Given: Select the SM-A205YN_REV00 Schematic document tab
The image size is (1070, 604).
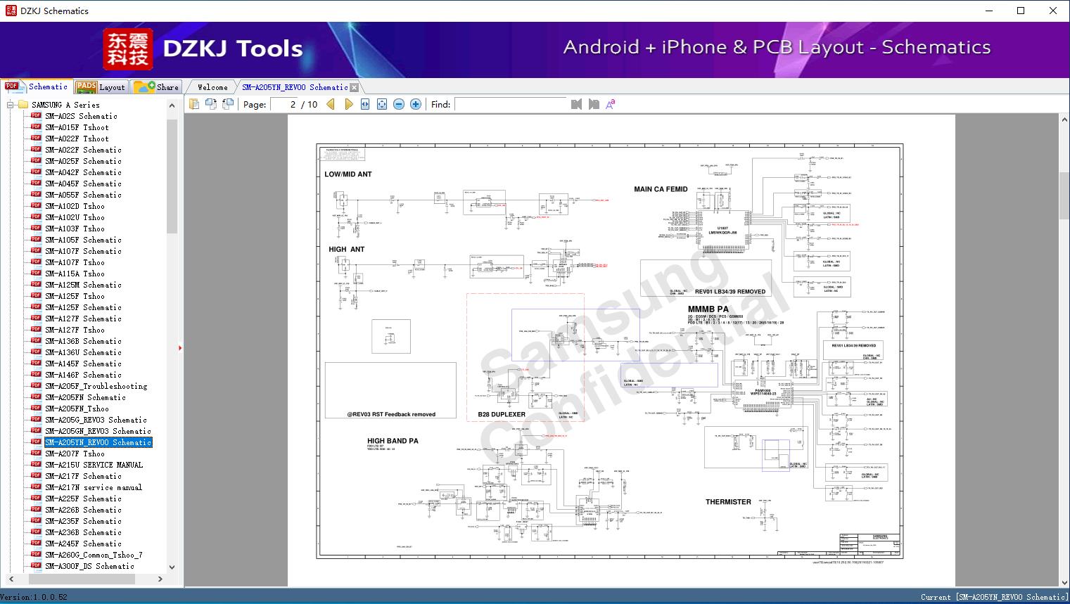Looking at the screenshot, I should 295,87.
